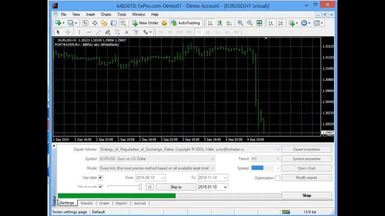Select the Fibonacci Retracement tool
The height and width of the screenshot is (216, 385).
pyautogui.click(x=117, y=32)
